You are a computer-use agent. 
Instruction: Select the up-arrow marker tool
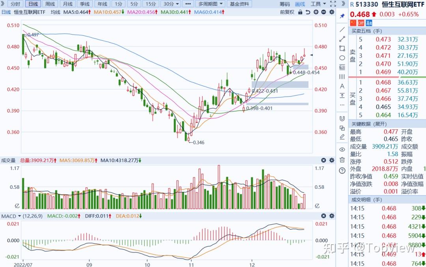click(342, 95)
